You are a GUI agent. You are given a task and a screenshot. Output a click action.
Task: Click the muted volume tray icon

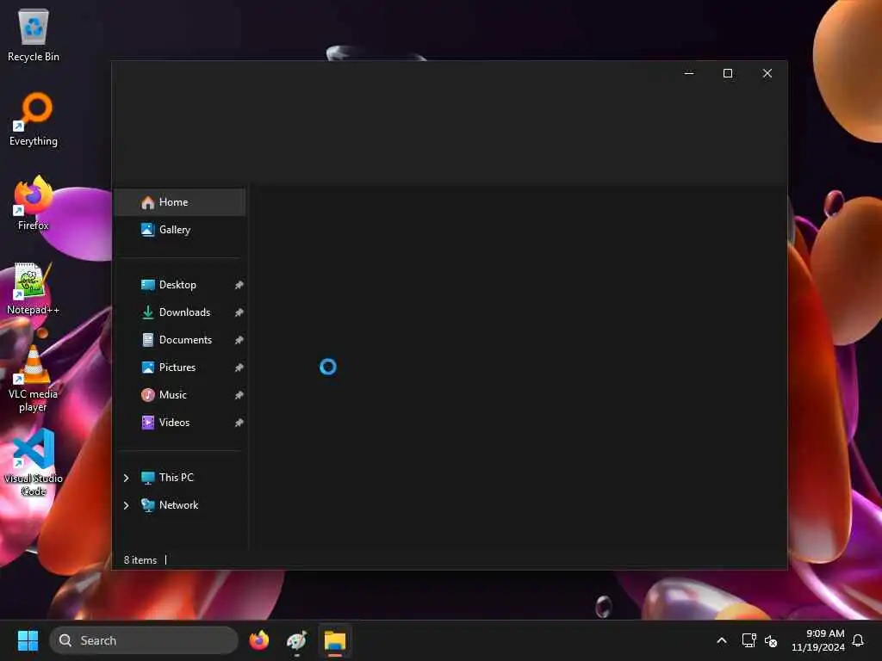(x=771, y=640)
